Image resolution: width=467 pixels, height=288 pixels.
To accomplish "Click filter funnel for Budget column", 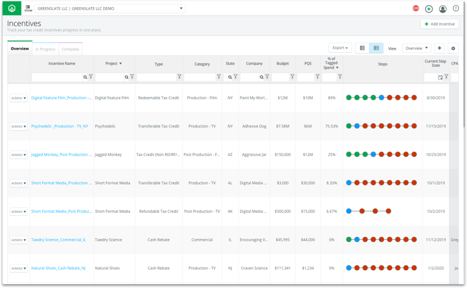I will [x=292, y=76].
